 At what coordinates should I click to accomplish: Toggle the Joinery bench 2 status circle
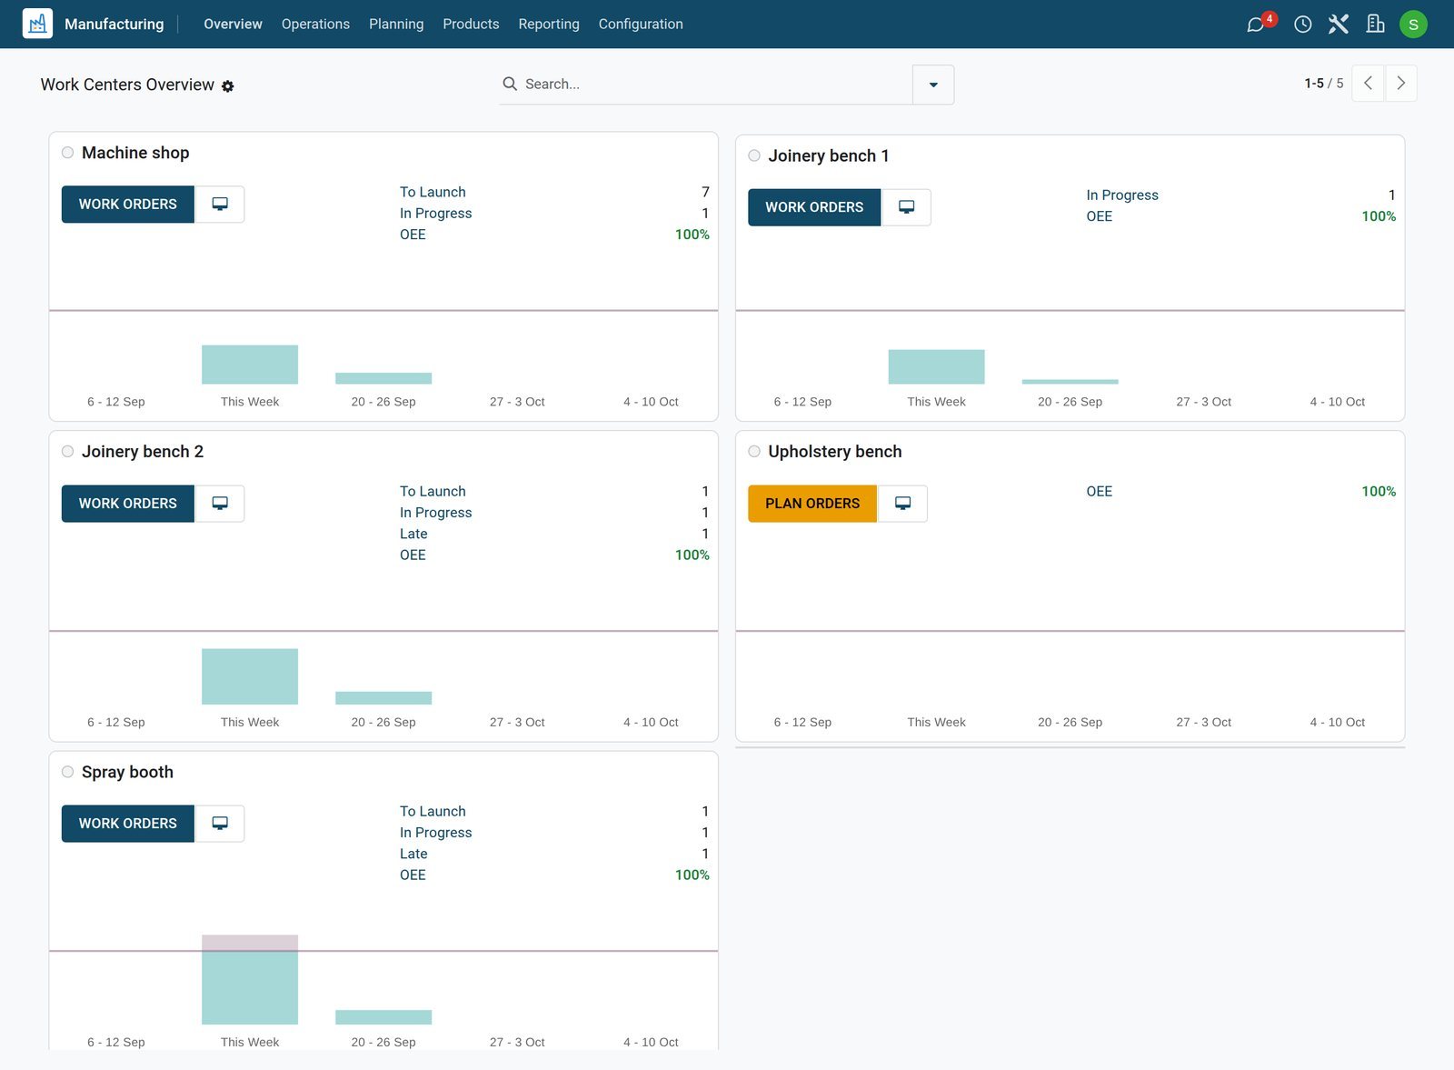[68, 452]
